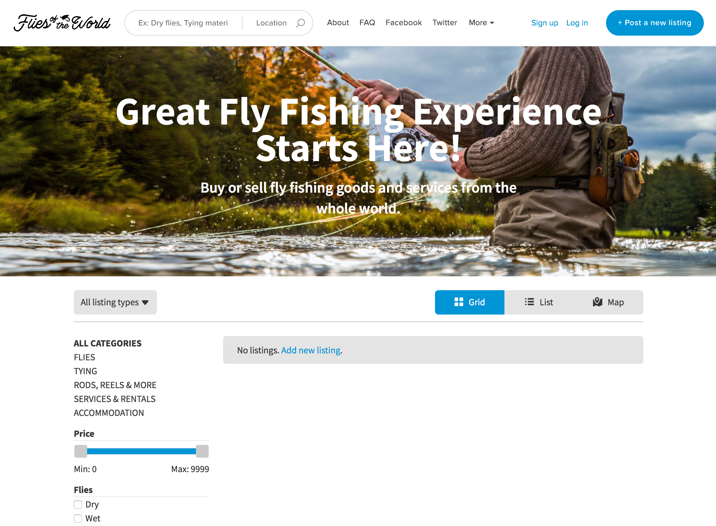Click the Sign up link
This screenshot has width=716, height=526.
[545, 23]
